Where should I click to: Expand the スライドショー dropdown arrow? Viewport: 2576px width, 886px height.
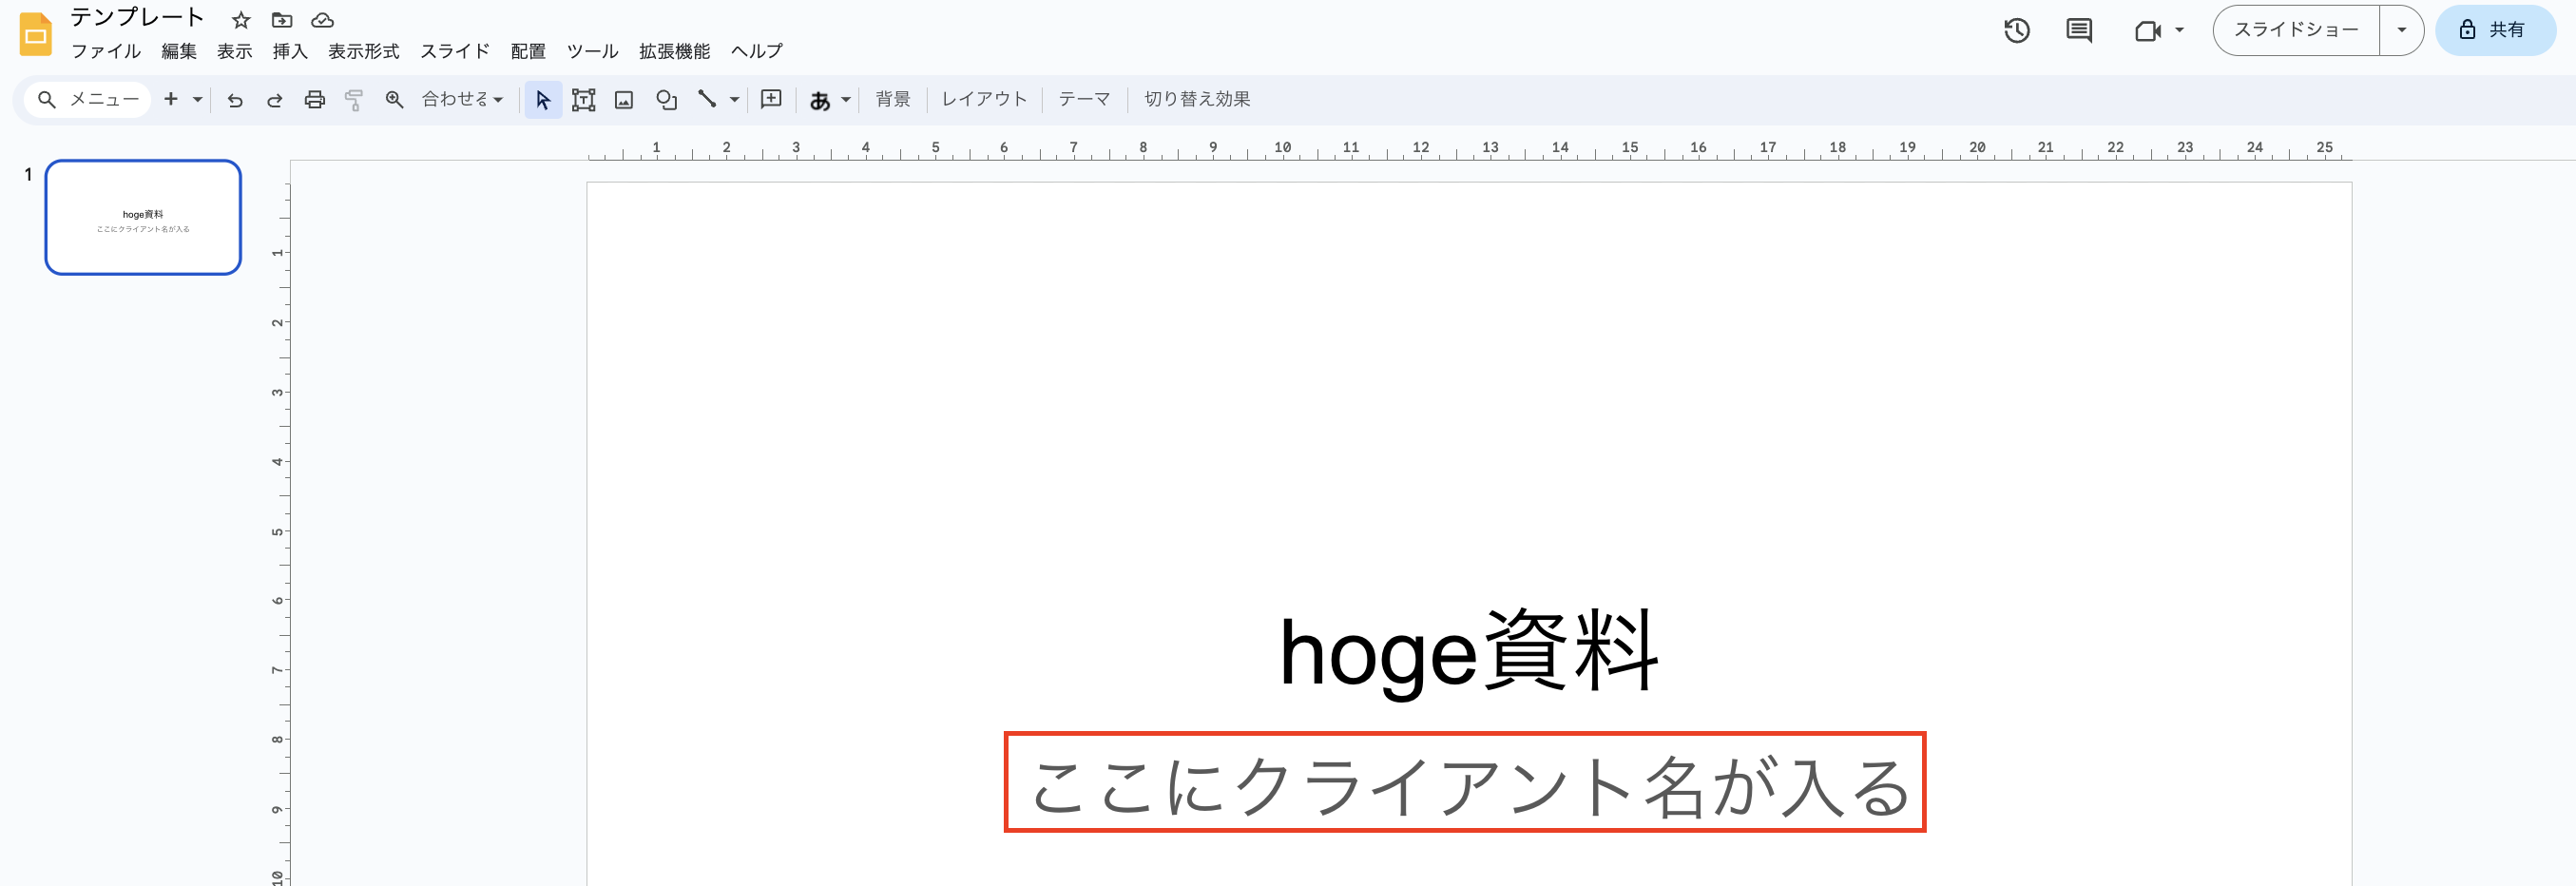[x=2402, y=30]
